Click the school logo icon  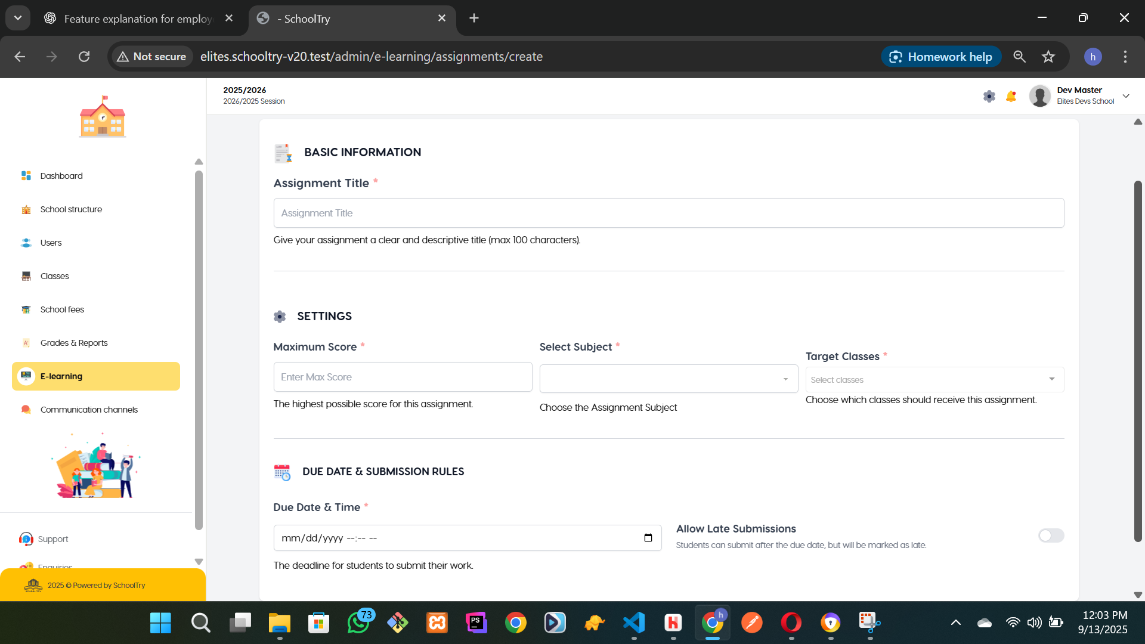coord(103,116)
